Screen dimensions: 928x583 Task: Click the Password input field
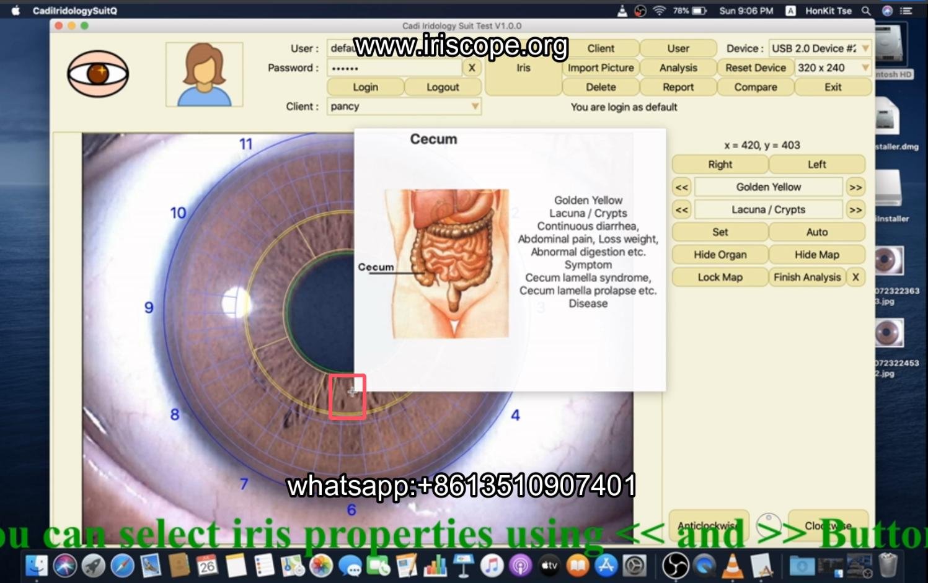click(394, 68)
